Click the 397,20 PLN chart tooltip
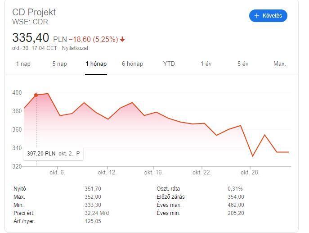Screen dimensions: 309x233 (x=54, y=154)
